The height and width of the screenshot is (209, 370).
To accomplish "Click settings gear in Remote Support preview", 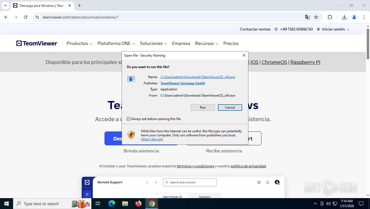I will 259,182.
